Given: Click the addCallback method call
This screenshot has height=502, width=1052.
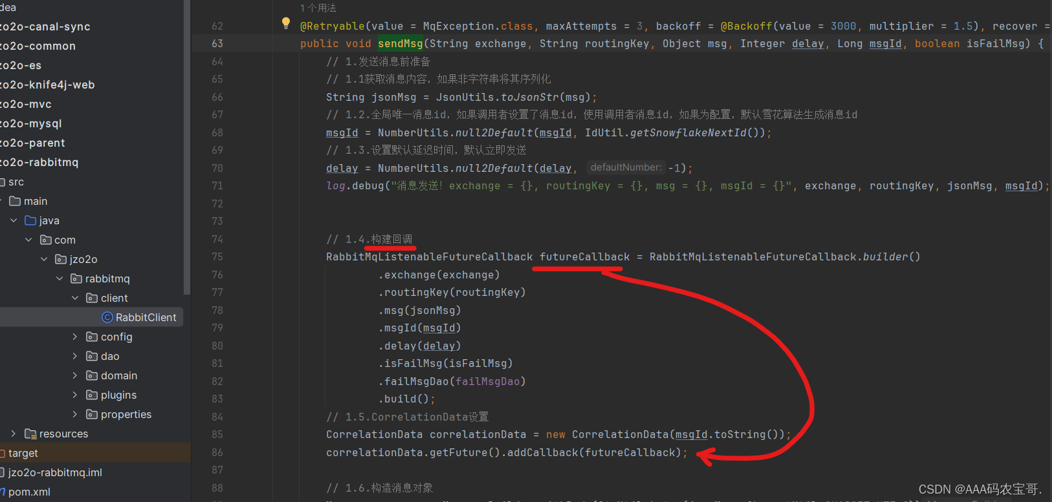Looking at the screenshot, I should coord(542,452).
